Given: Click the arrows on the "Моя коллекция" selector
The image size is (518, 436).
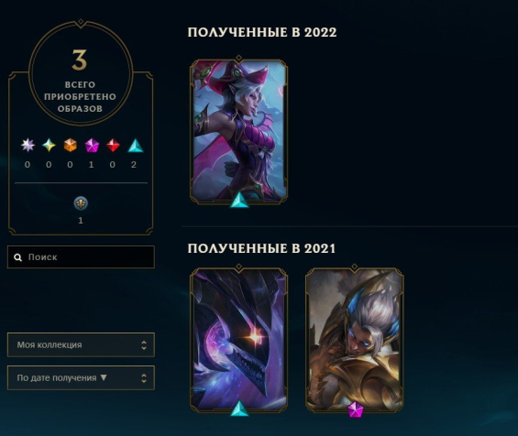Looking at the screenshot, I should click(144, 345).
